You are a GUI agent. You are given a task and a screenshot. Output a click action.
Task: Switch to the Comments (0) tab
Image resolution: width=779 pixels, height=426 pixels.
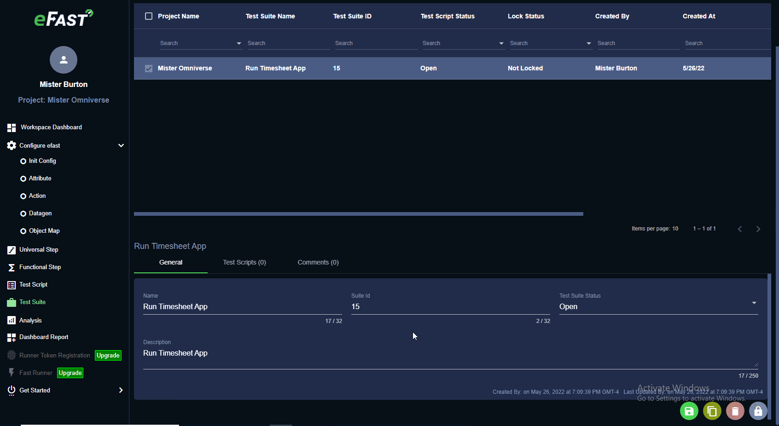(x=318, y=262)
